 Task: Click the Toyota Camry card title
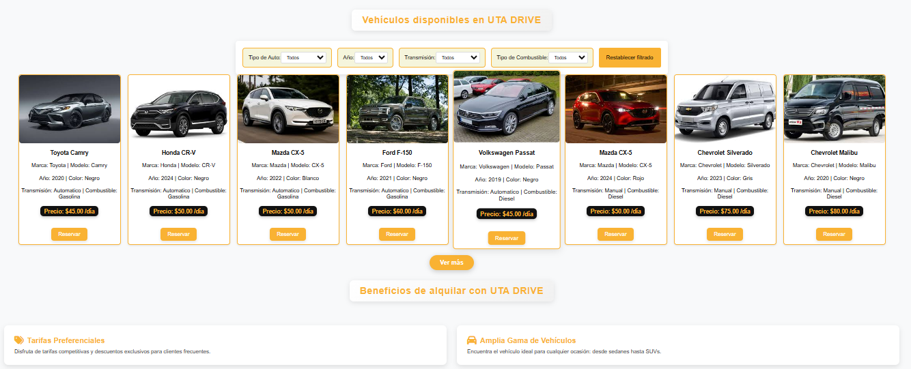point(69,153)
